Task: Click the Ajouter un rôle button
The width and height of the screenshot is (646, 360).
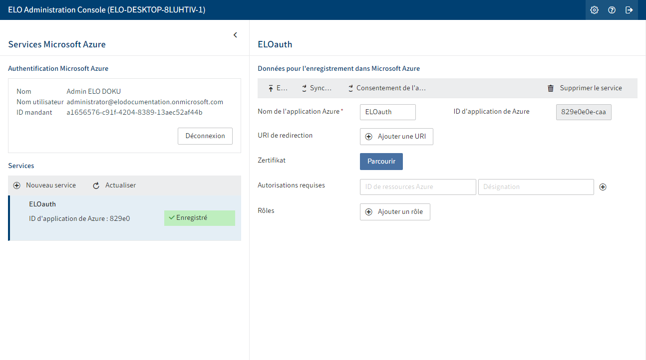Action: point(395,212)
